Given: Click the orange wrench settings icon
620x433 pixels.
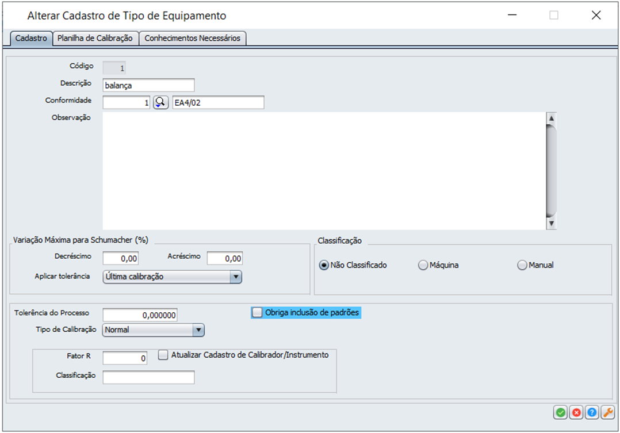Looking at the screenshot, I should tap(608, 412).
